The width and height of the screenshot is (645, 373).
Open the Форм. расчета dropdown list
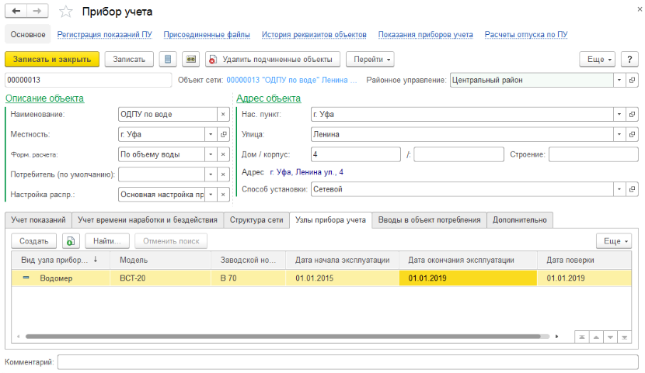211,154
